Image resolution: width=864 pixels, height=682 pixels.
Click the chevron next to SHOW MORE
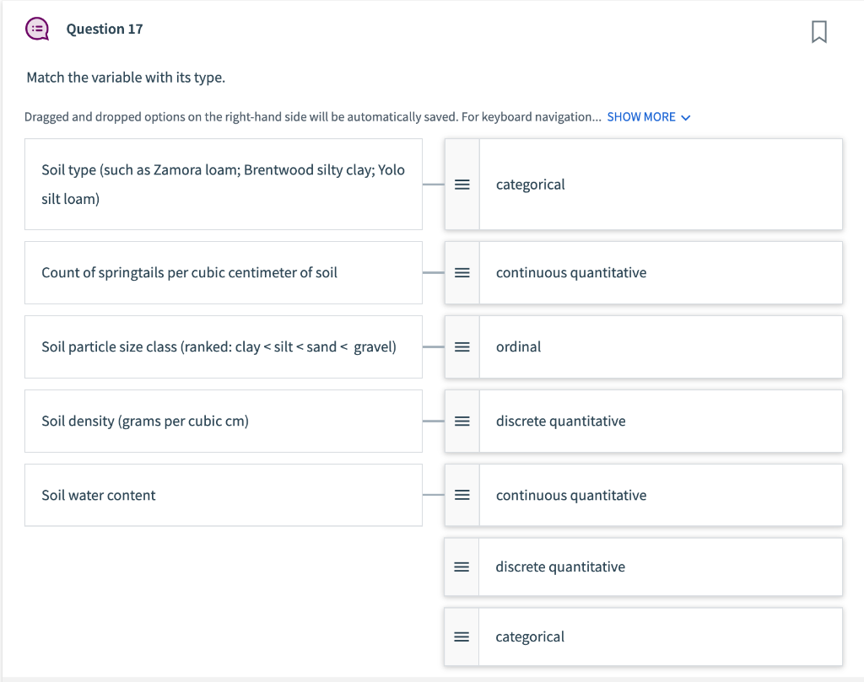pos(685,117)
